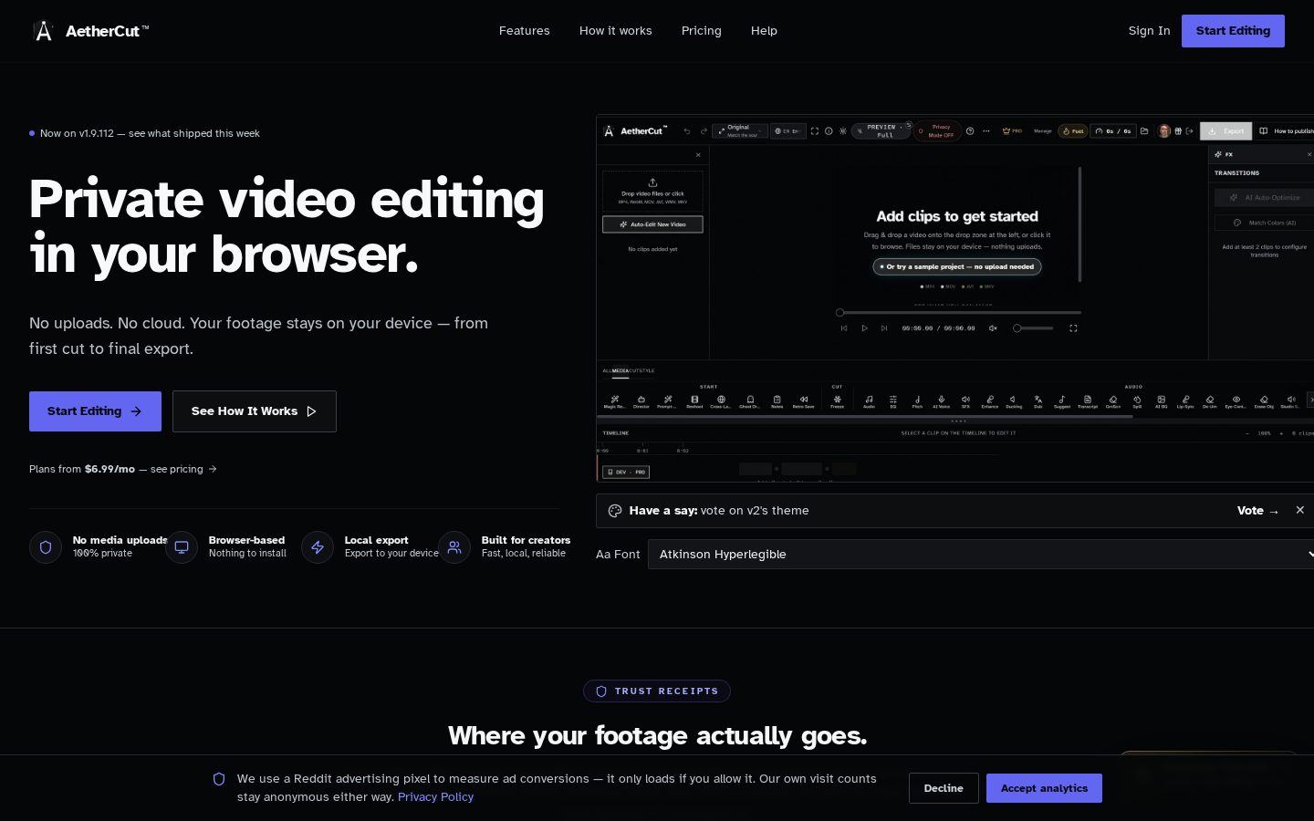1314x821 pixels.
Task: Click the playback scrubber bar above the controls
Action: coord(958,313)
